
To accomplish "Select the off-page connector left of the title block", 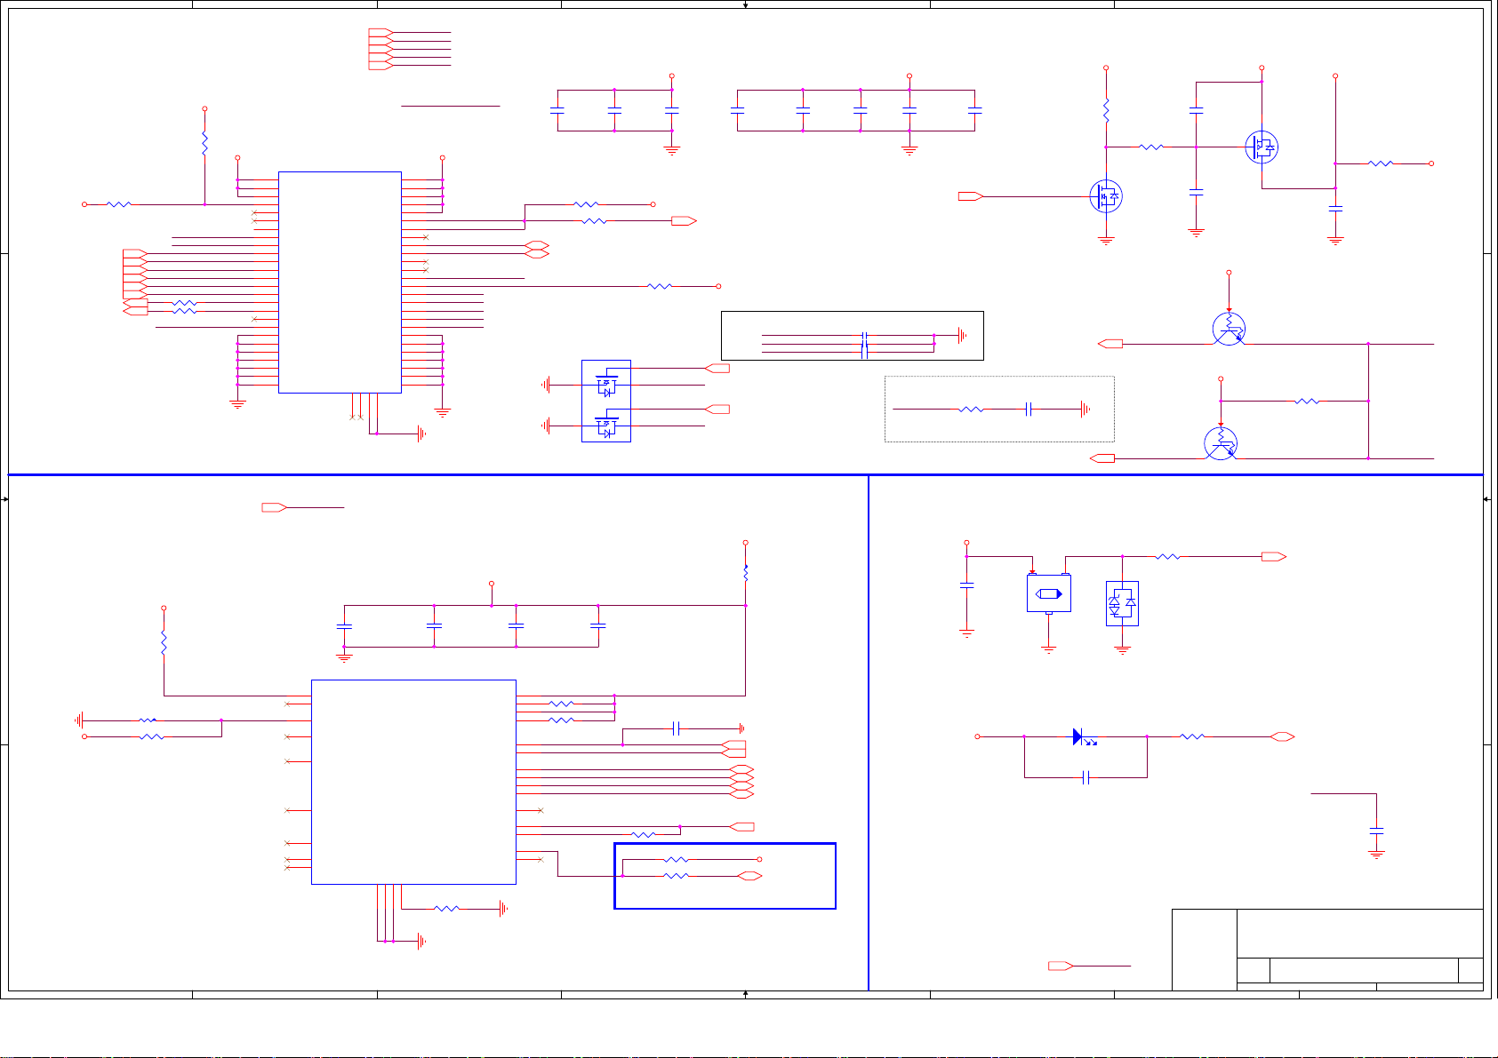I will (x=1061, y=966).
